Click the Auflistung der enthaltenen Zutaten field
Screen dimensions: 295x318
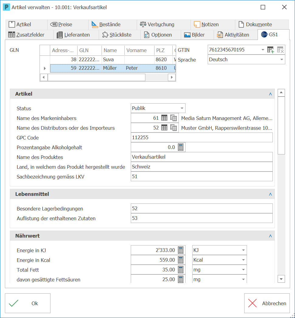coord(202,218)
